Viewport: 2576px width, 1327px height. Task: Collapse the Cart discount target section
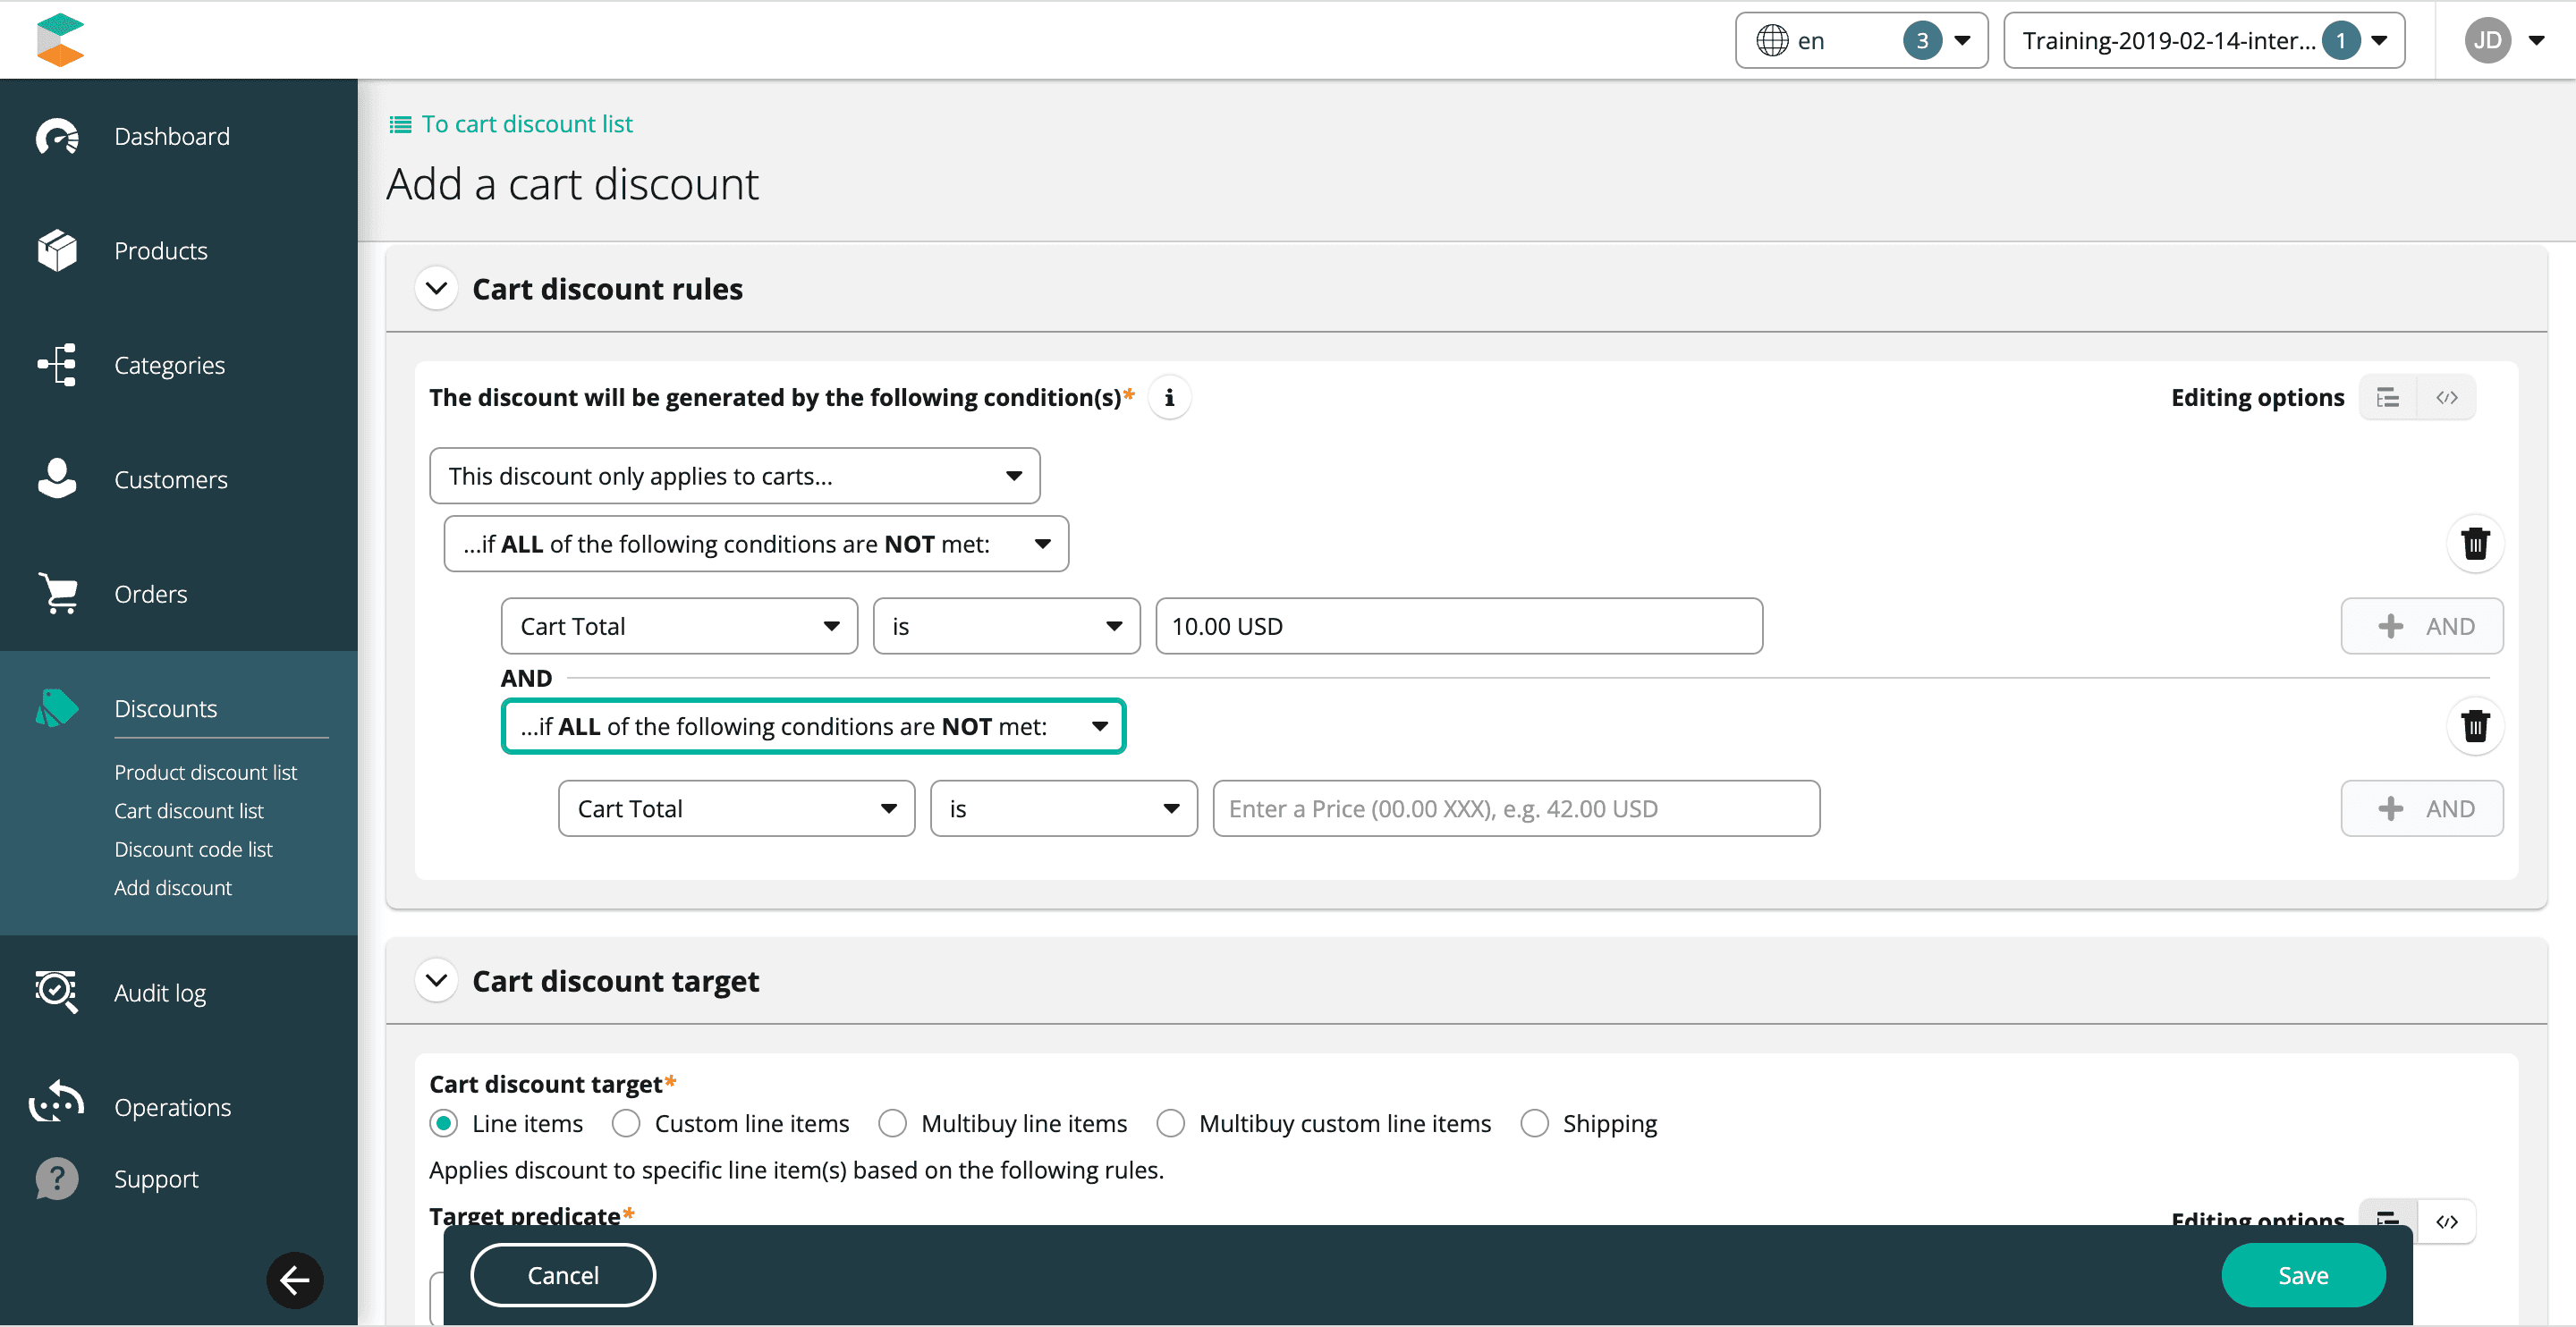436,980
